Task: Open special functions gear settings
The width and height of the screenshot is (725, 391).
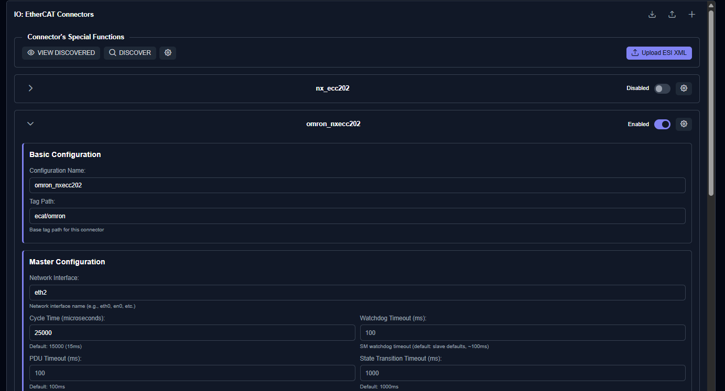Action: coord(168,53)
